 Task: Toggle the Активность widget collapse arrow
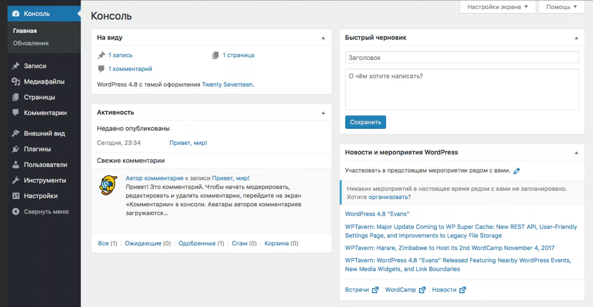(323, 113)
